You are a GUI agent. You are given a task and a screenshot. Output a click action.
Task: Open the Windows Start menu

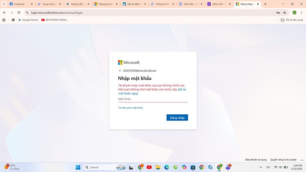click(x=78, y=167)
